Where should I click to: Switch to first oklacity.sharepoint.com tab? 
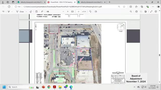click(x=31, y=2)
